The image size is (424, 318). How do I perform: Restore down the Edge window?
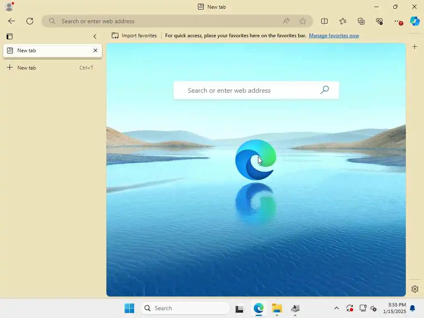(x=395, y=7)
